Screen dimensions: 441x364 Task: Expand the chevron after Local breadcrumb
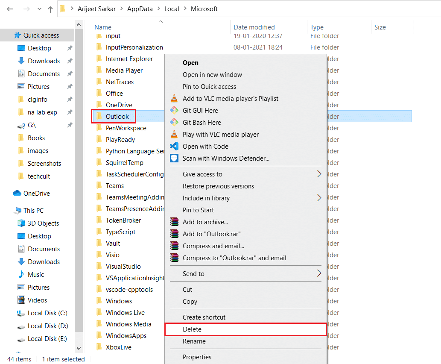185,9
